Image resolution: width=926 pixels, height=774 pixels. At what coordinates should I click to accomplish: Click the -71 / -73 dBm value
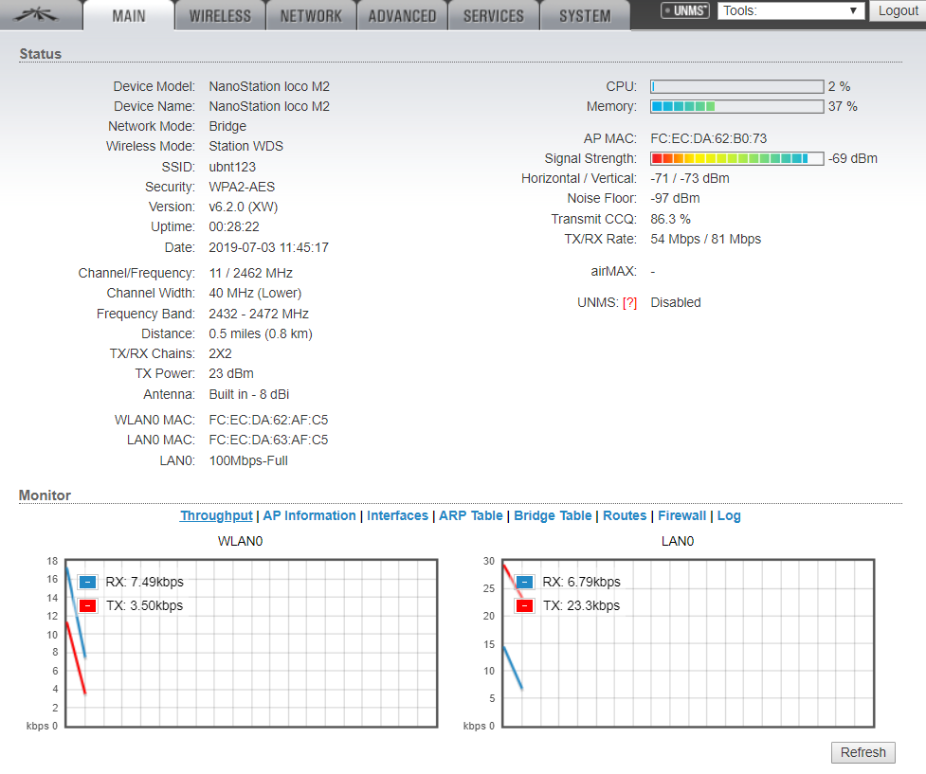tap(690, 178)
